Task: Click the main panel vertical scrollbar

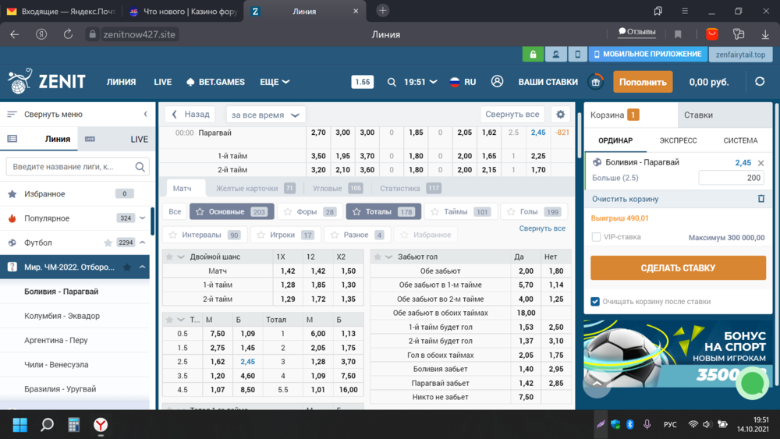Action: (579, 136)
